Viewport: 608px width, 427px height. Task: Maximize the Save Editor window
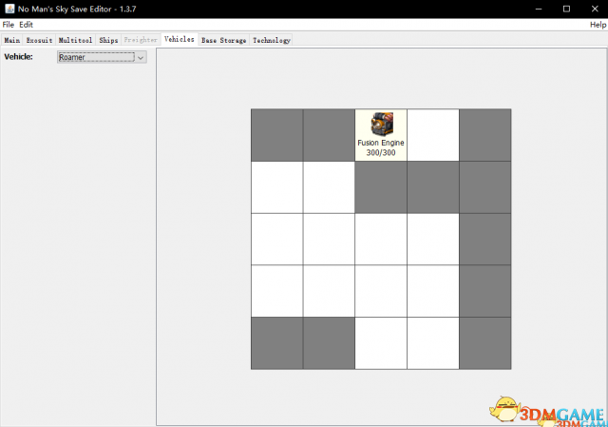566,9
